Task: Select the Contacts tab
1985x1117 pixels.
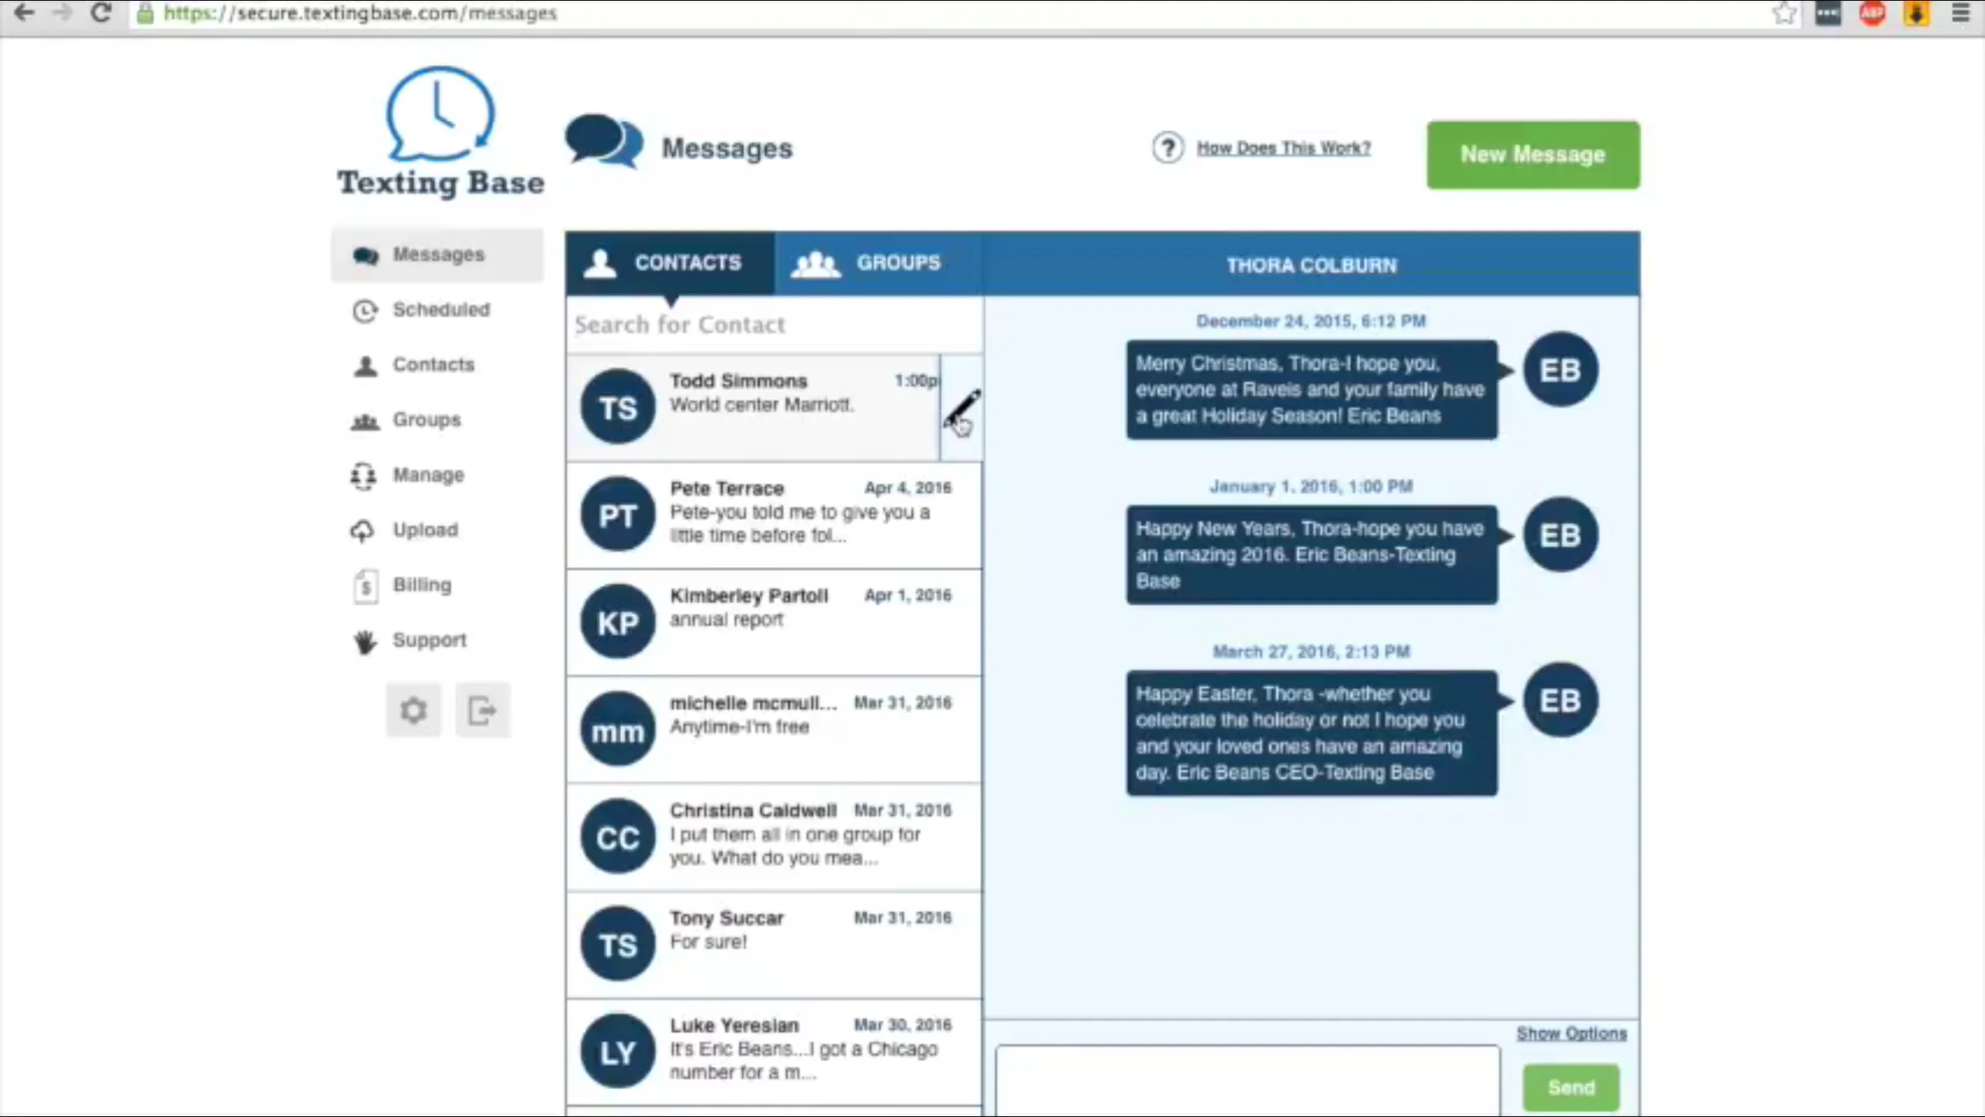Action: (x=669, y=263)
